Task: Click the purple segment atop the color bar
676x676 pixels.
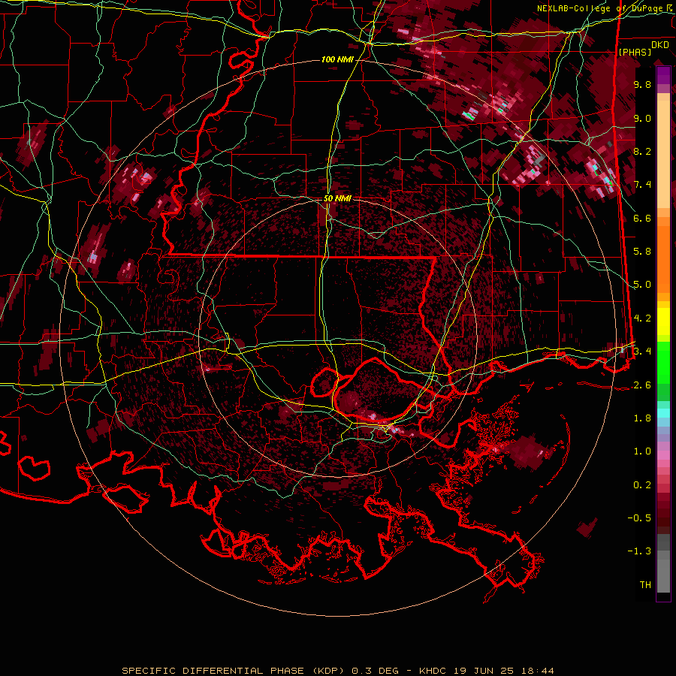Action: 663,75
